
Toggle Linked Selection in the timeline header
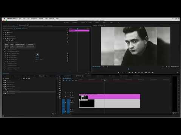point(70,80)
